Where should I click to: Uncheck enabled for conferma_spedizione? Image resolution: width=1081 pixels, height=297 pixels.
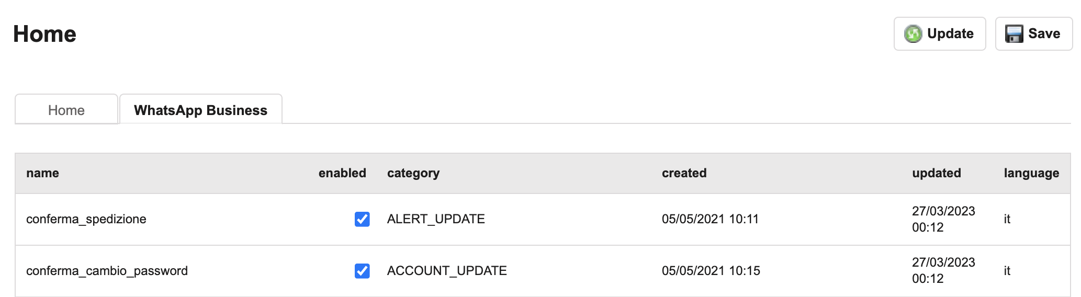(362, 219)
